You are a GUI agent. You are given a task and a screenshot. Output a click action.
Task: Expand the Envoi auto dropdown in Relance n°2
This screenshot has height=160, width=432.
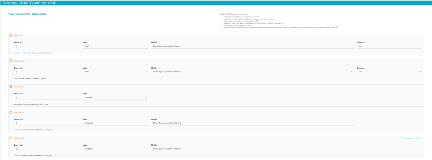pos(389,72)
